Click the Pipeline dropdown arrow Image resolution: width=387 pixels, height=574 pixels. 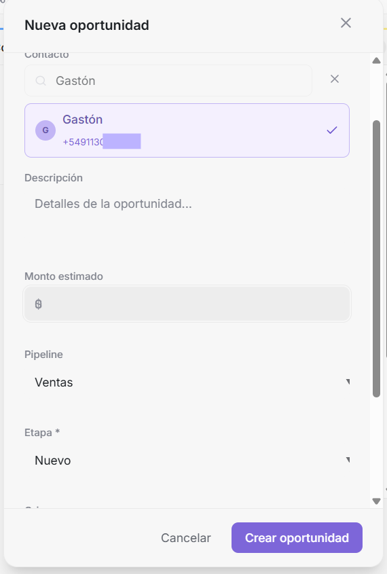(x=348, y=382)
